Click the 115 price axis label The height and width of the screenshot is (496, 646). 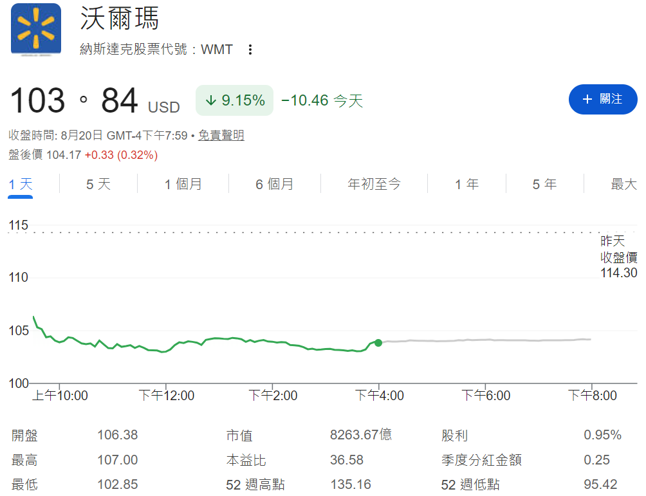click(19, 225)
